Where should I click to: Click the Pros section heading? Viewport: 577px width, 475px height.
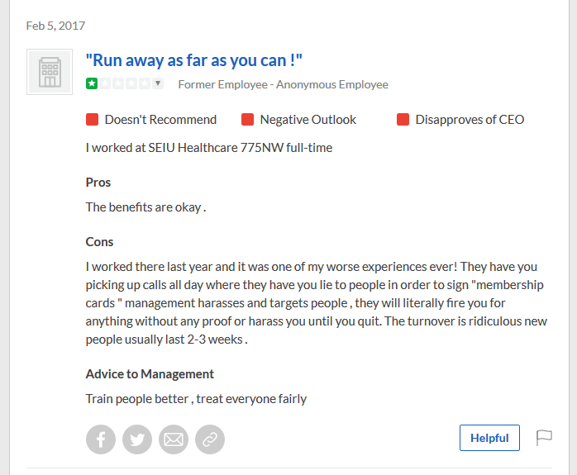[x=98, y=183]
